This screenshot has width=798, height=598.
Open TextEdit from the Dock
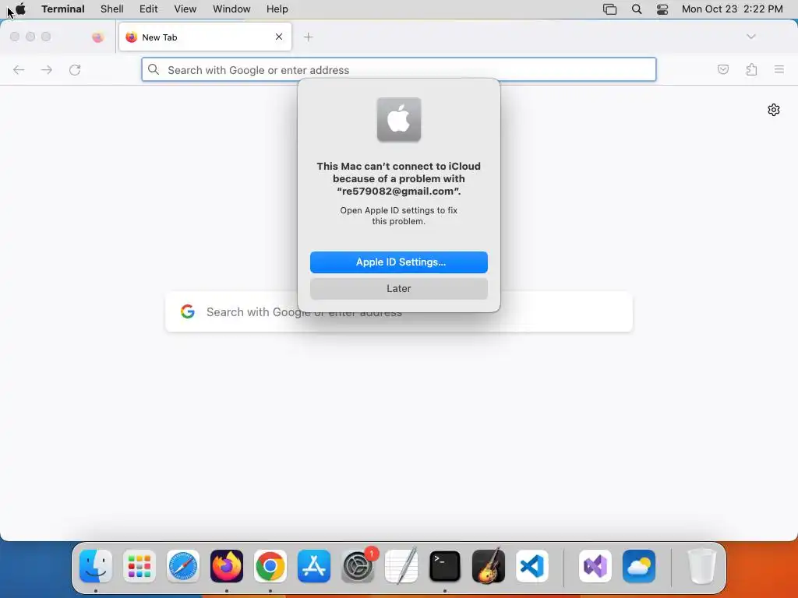click(x=401, y=566)
